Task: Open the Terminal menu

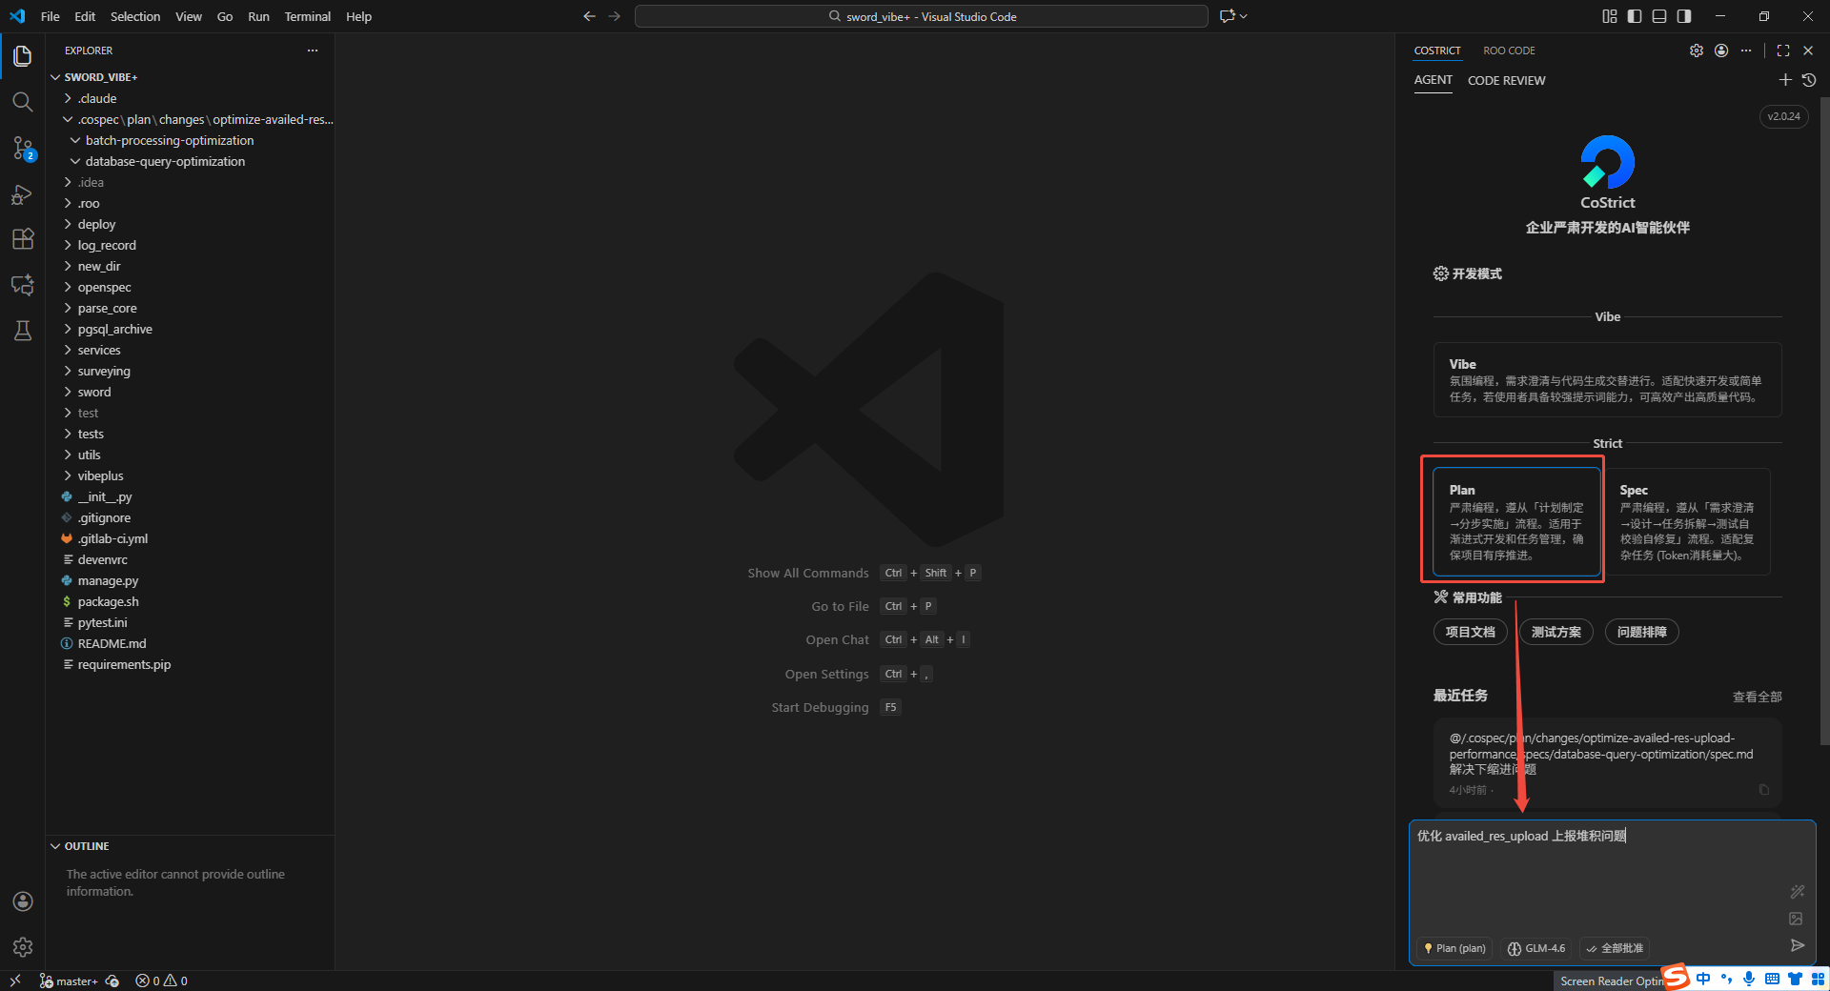Action: tap(307, 16)
